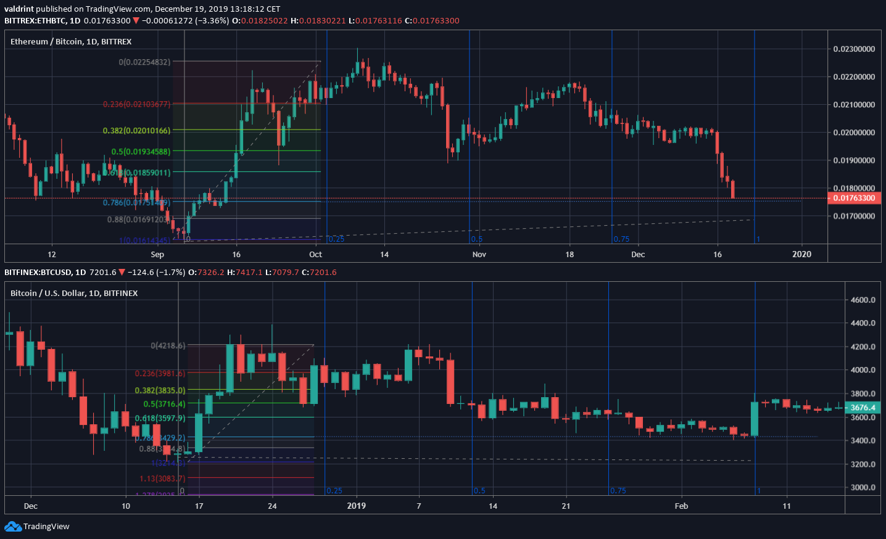
Task: Click the 0(4218.6) Fibonacci label on BTC chart
Action: point(168,345)
